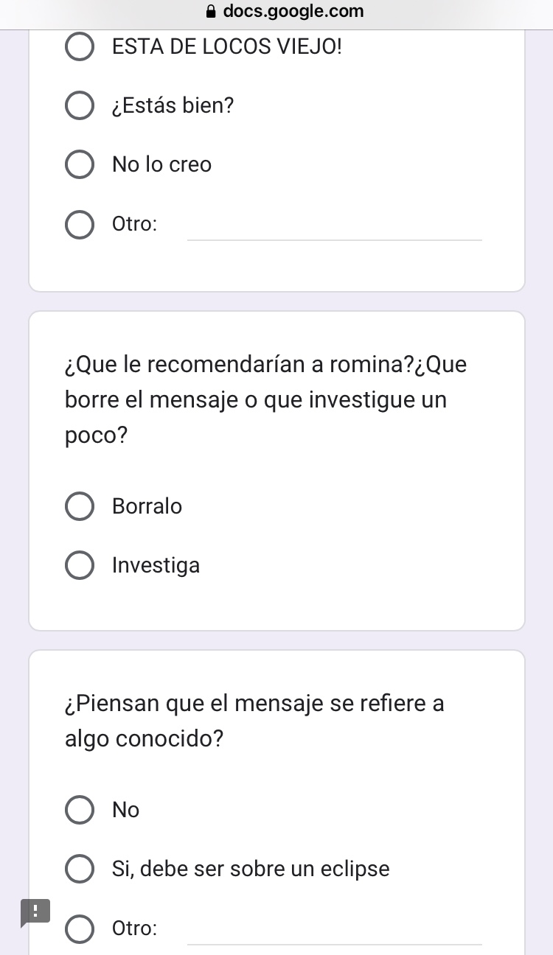Image resolution: width=553 pixels, height=955 pixels.
Task: Click the '¿Estás bien?' label text
Action: click(173, 106)
